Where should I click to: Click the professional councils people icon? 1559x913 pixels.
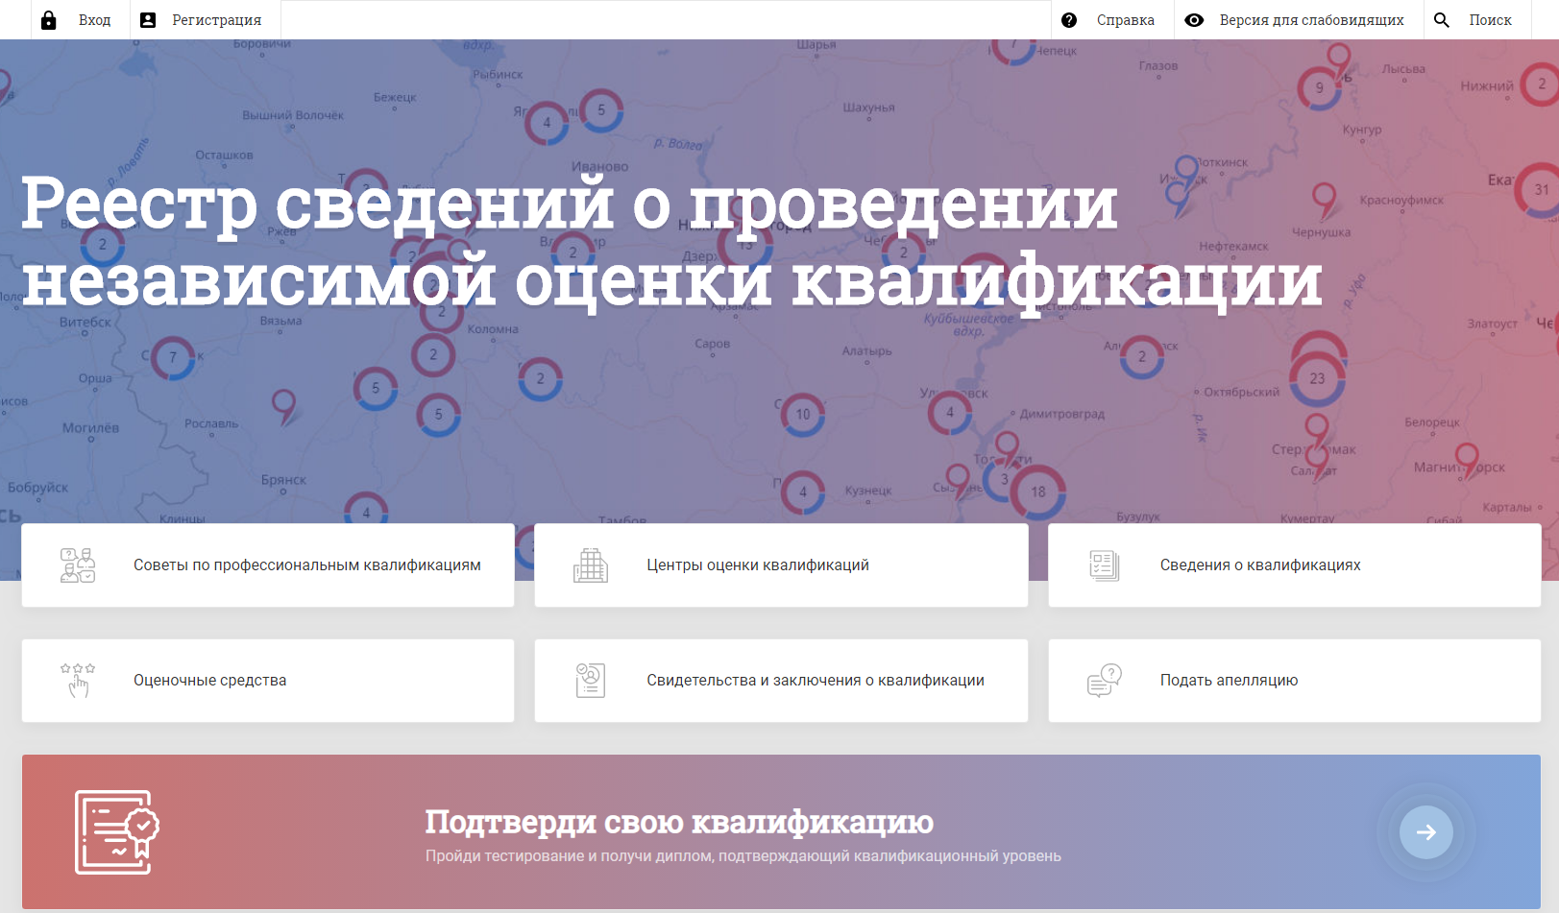coord(78,565)
